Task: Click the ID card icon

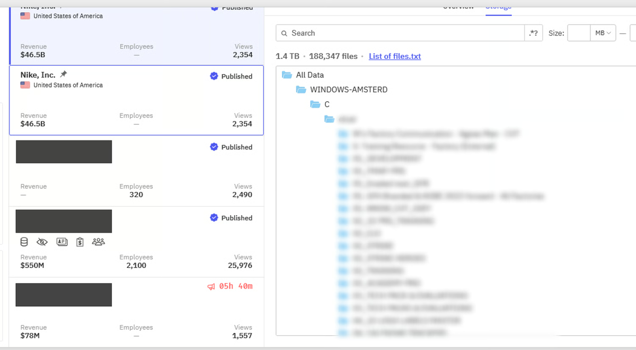Action: (61, 242)
